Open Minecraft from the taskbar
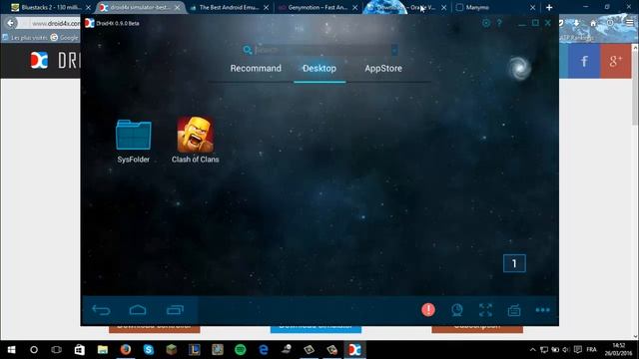Viewport: 639px width, 359px height. click(172, 350)
